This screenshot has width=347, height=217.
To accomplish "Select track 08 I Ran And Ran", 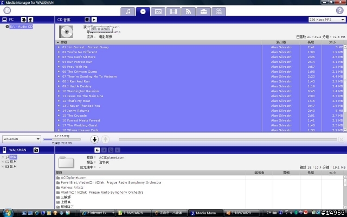I will [200, 81].
